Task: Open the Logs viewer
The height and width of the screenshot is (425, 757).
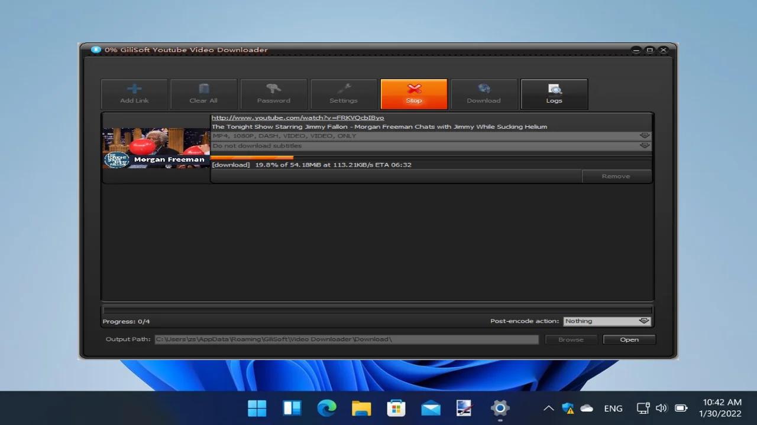Action: coord(554,94)
